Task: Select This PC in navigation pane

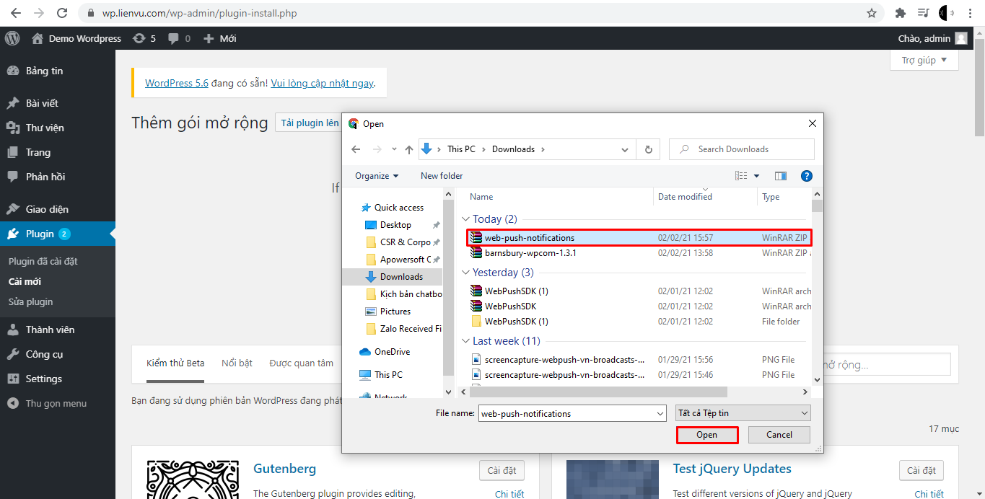Action: pos(388,375)
